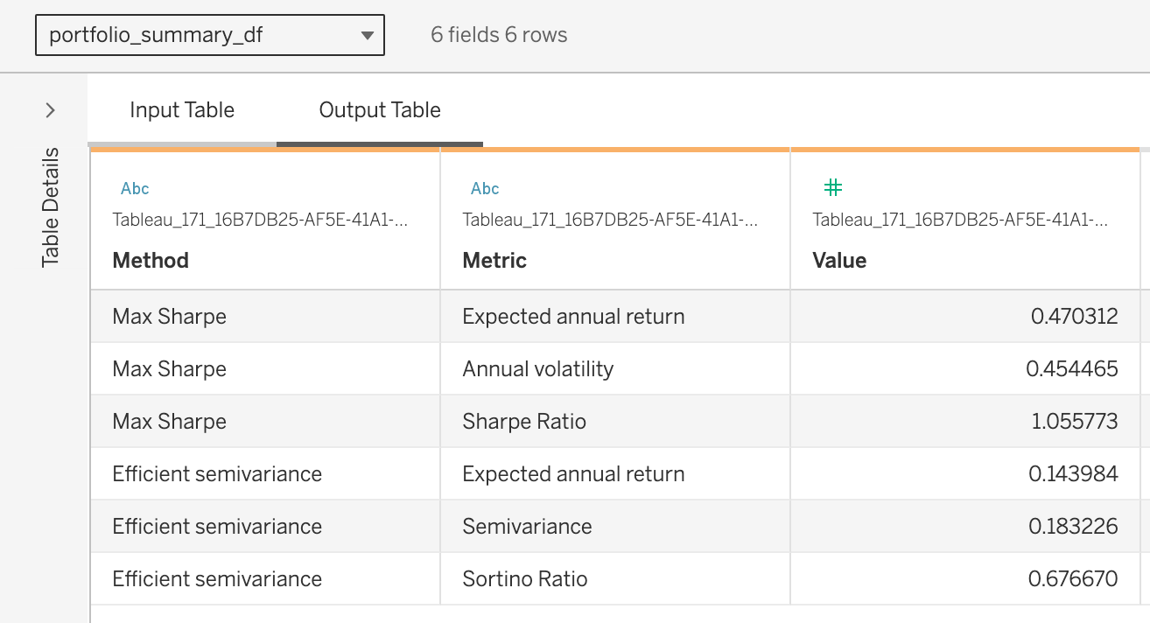Switch to the Input Table tab
Image resolution: width=1150 pixels, height=623 pixels.
(x=182, y=110)
